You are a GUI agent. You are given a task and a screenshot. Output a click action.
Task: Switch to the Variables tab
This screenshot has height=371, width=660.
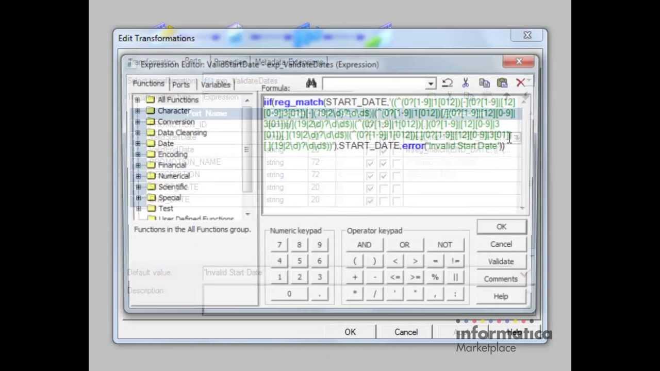click(216, 85)
